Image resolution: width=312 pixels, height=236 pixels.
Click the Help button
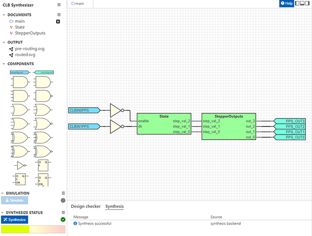tap(287, 3)
